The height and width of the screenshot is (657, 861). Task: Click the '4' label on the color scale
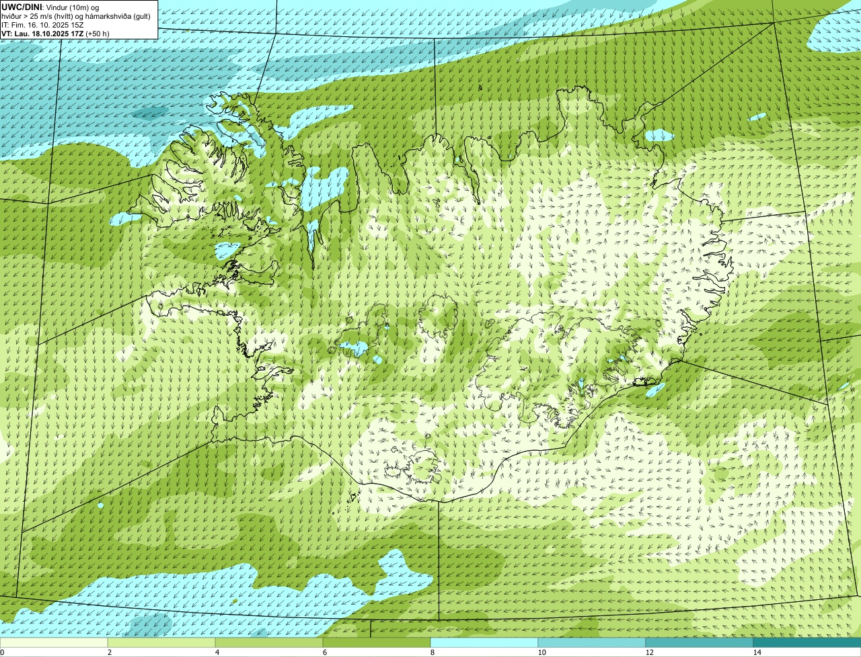[x=217, y=652]
